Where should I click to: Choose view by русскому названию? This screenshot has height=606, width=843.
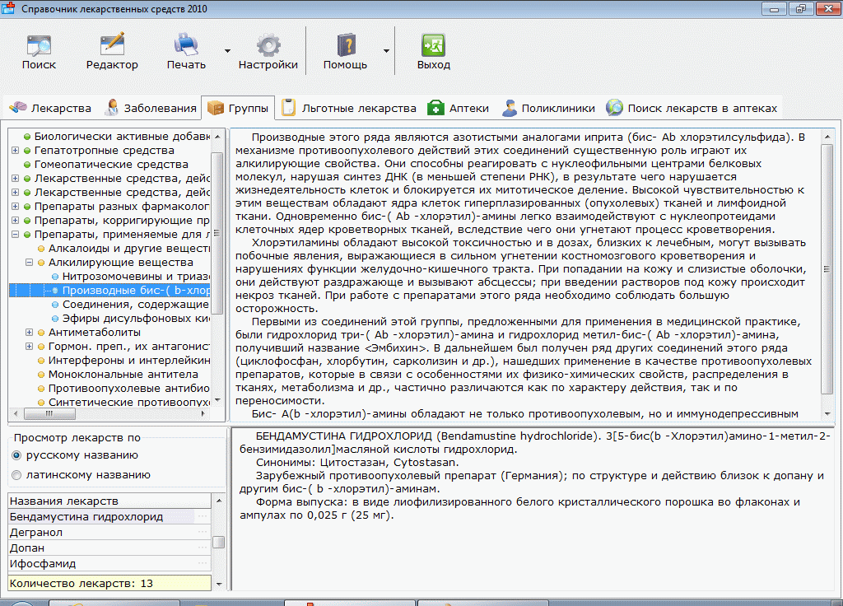tap(16, 455)
